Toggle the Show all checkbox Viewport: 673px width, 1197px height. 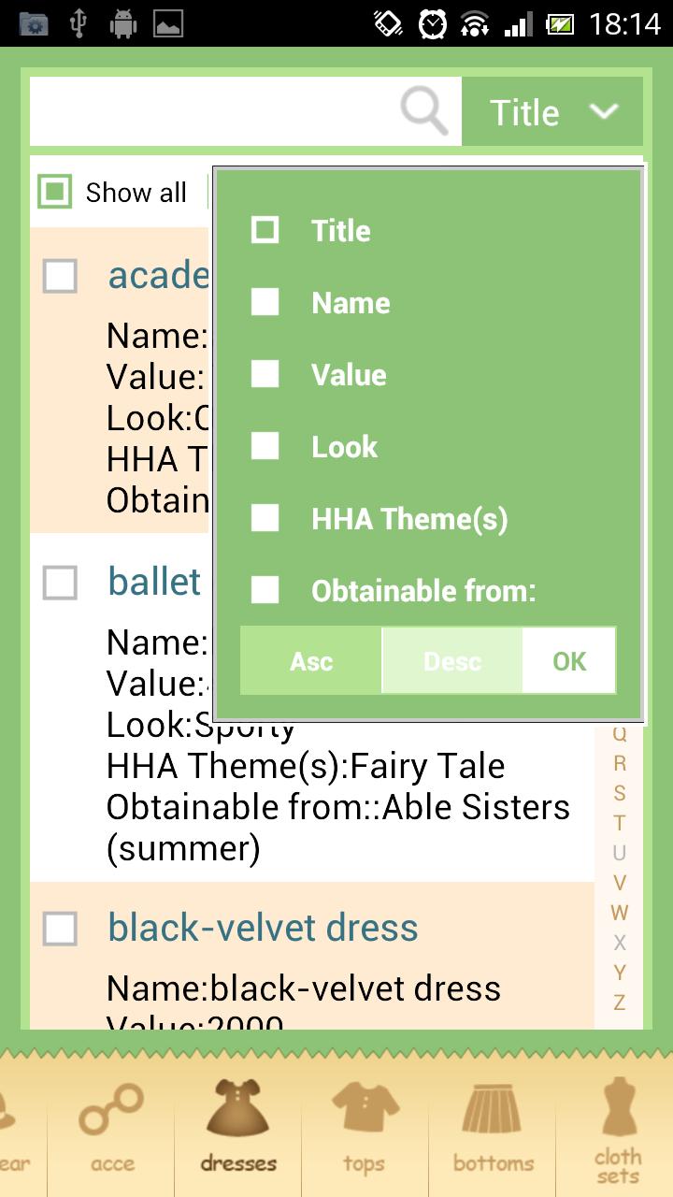(55, 193)
